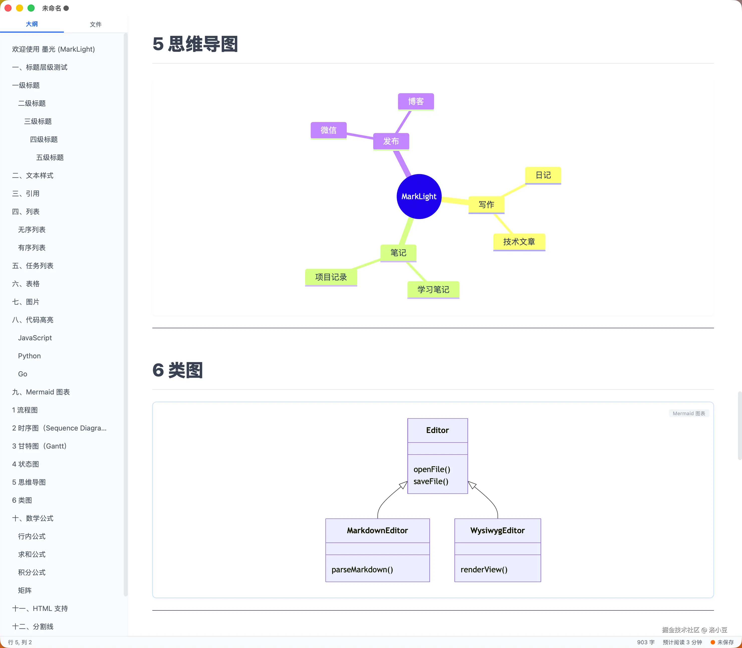Select 一级标题 outline item
Screen dimensions: 742x648
click(26, 85)
